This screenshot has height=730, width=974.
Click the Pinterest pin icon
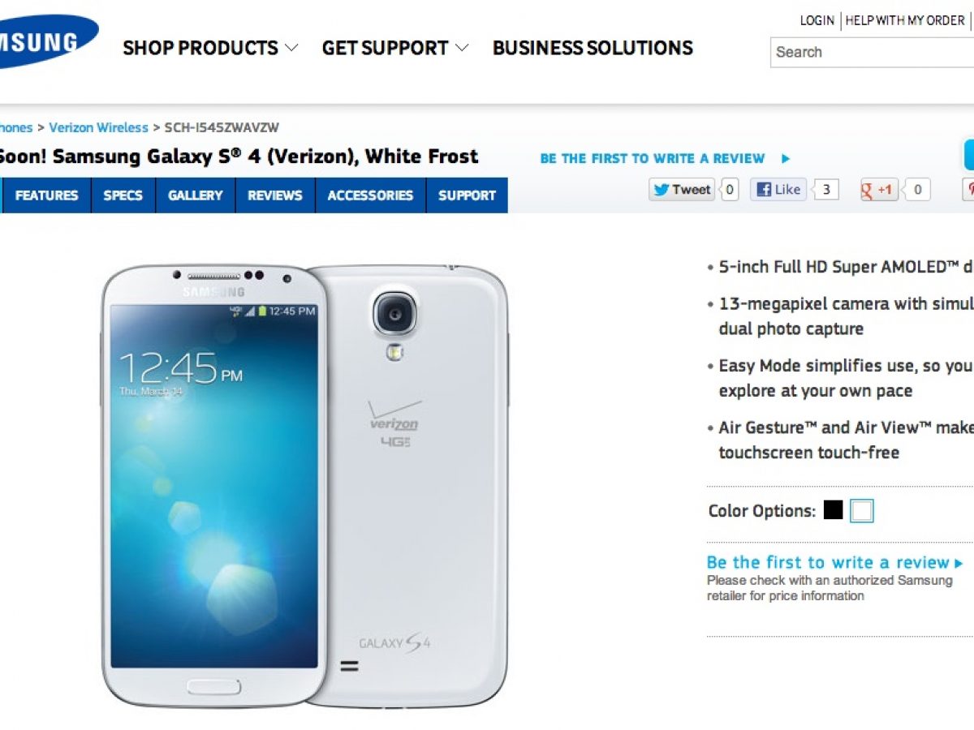pos(968,190)
